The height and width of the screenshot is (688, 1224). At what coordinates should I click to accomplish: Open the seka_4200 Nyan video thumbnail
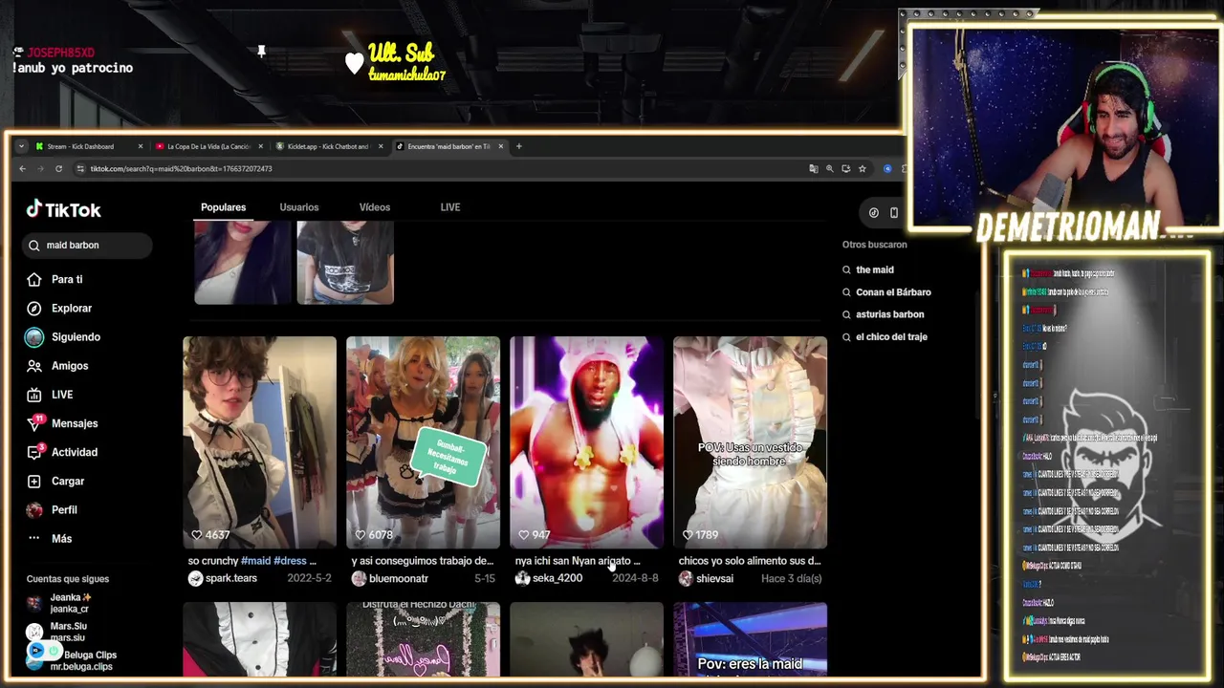click(x=586, y=442)
